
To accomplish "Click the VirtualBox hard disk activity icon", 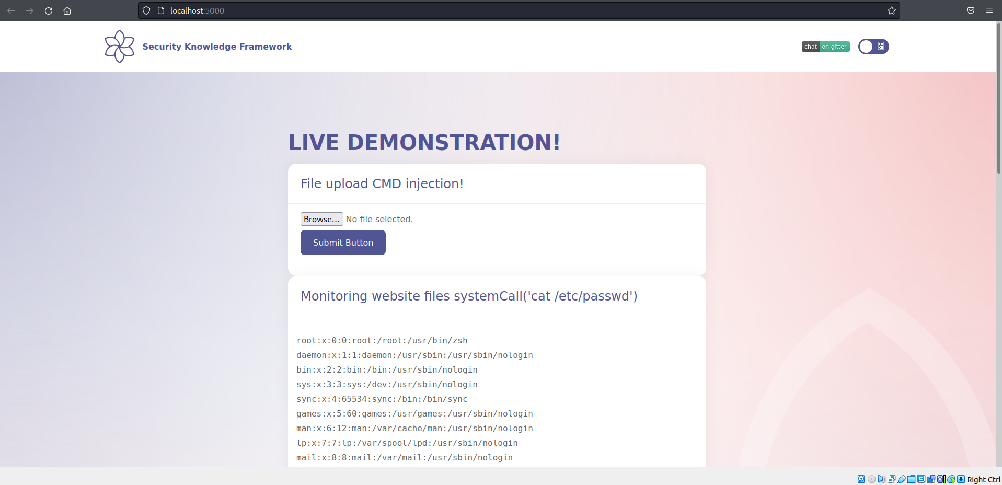I will (861, 479).
